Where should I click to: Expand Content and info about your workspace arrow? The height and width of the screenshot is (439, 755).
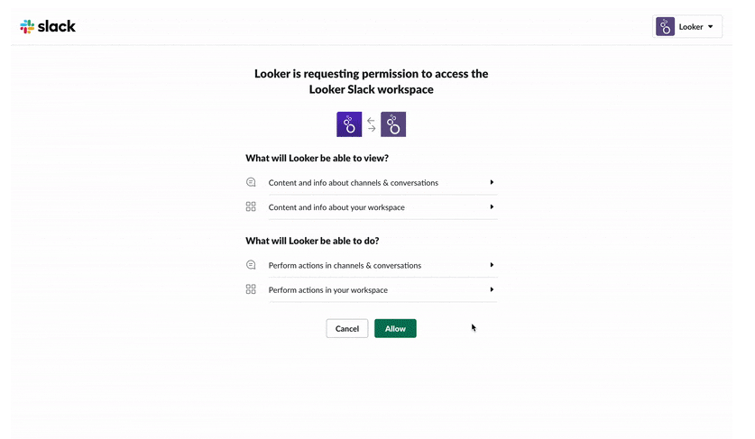[x=492, y=206]
